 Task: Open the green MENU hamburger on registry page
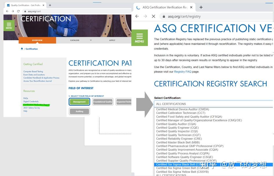coord(139,38)
